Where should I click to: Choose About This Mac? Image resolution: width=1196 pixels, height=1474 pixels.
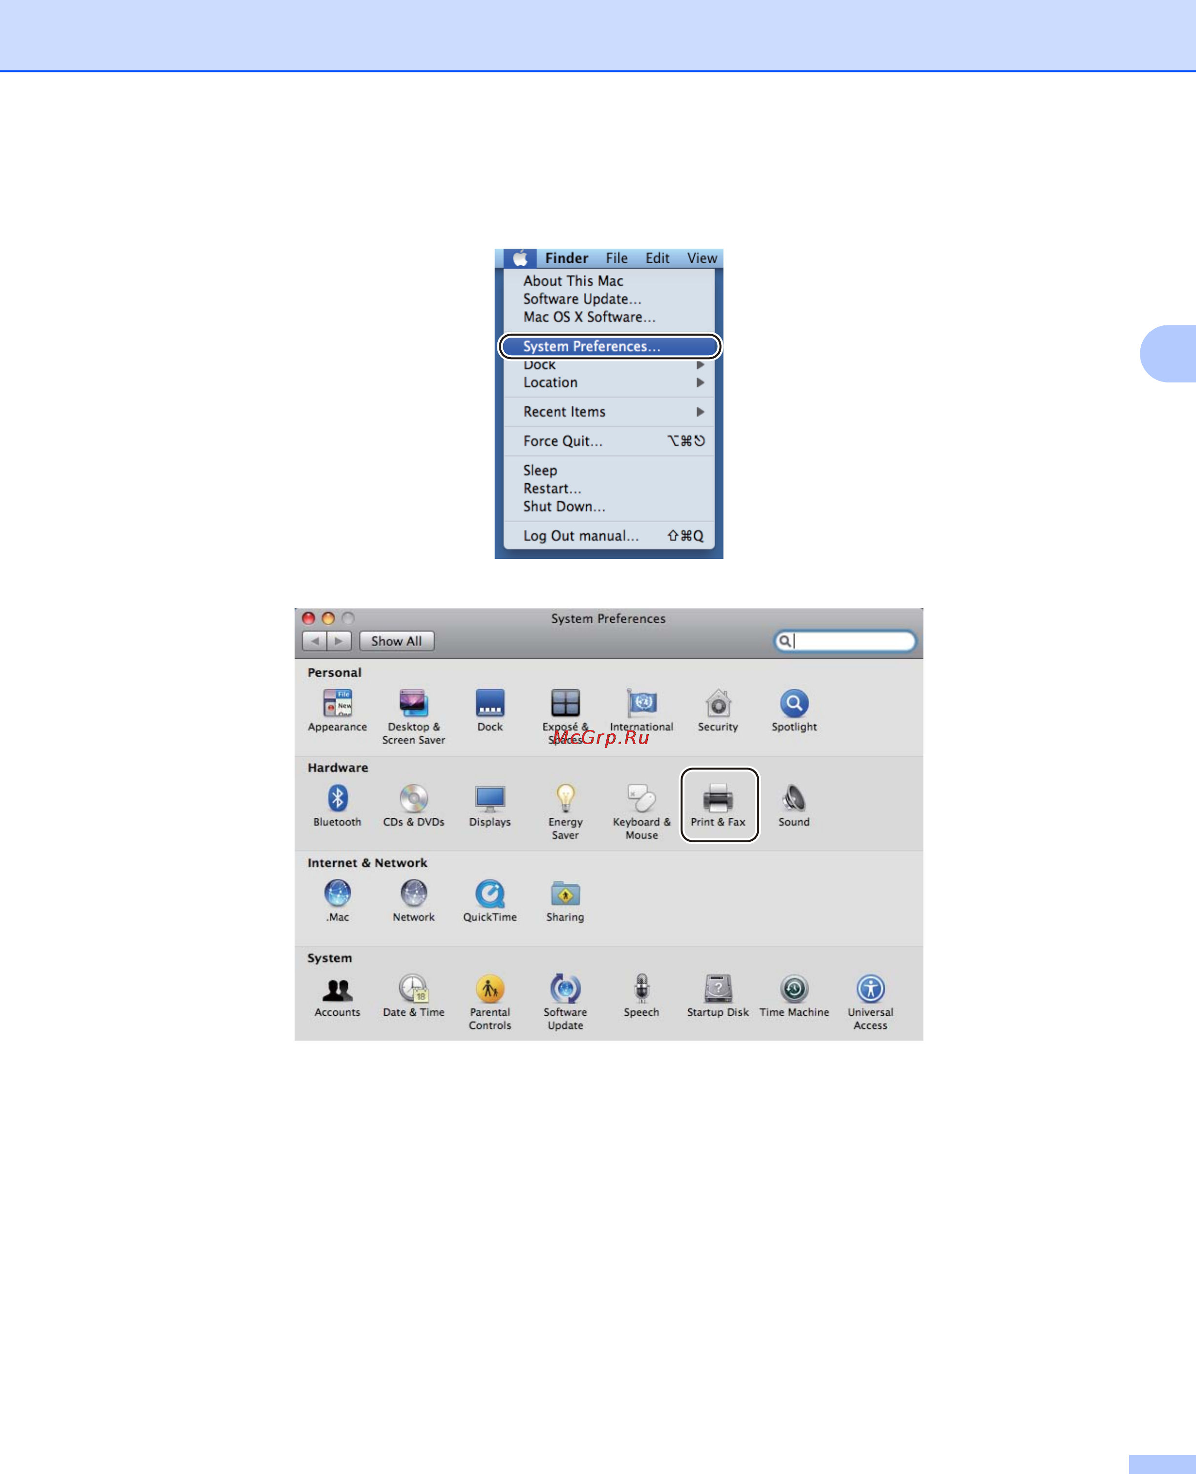click(x=609, y=281)
